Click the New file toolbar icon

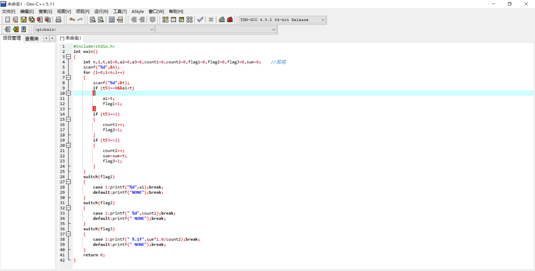point(8,19)
